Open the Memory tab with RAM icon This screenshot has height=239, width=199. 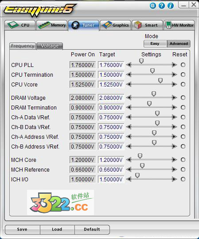[x=52, y=25]
